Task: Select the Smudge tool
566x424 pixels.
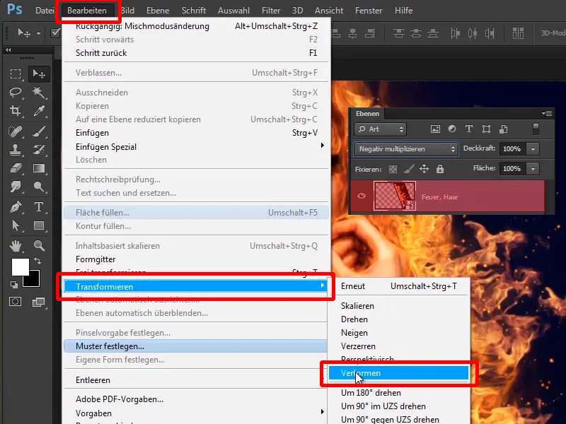Action: [x=16, y=187]
